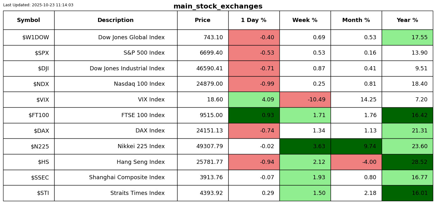Viewport: 436px width, 204px height.
Task: Click the Year % column header
Action: 407,20
